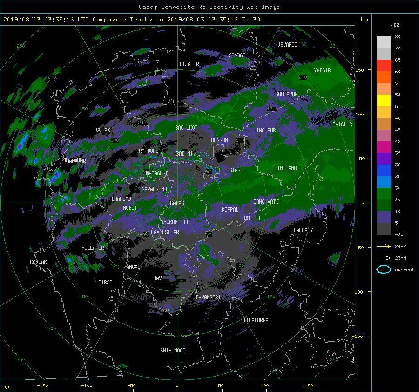
Task: Click the Gadag_Composite_Reflectivity_Web_Image title
Action: pos(209,7)
